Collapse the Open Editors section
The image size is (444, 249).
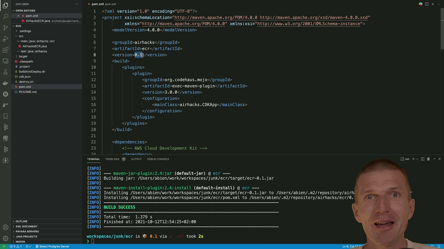click(x=25, y=11)
